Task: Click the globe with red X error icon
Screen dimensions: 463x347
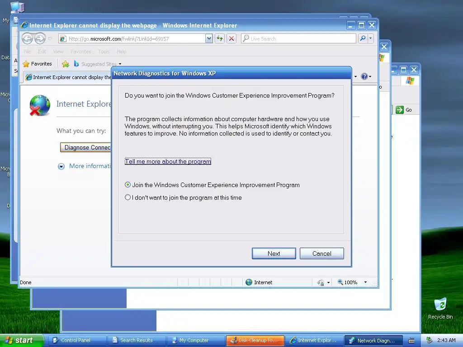Action: click(x=40, y=105)
